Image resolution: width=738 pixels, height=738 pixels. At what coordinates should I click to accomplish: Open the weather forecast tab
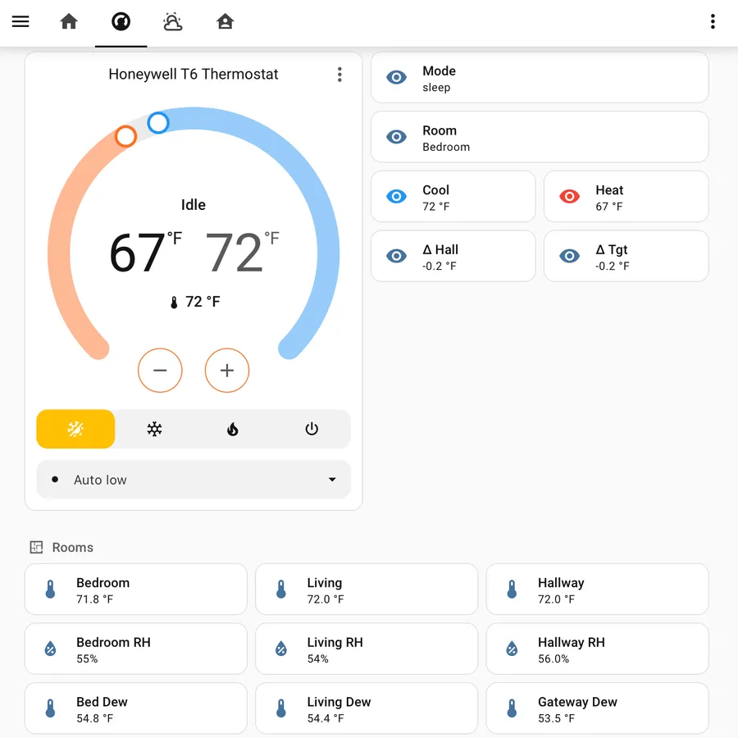point(173,21)
